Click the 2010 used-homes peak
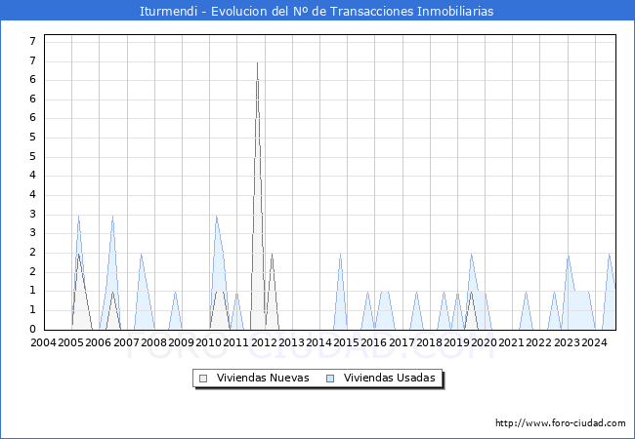 point(217,217)
